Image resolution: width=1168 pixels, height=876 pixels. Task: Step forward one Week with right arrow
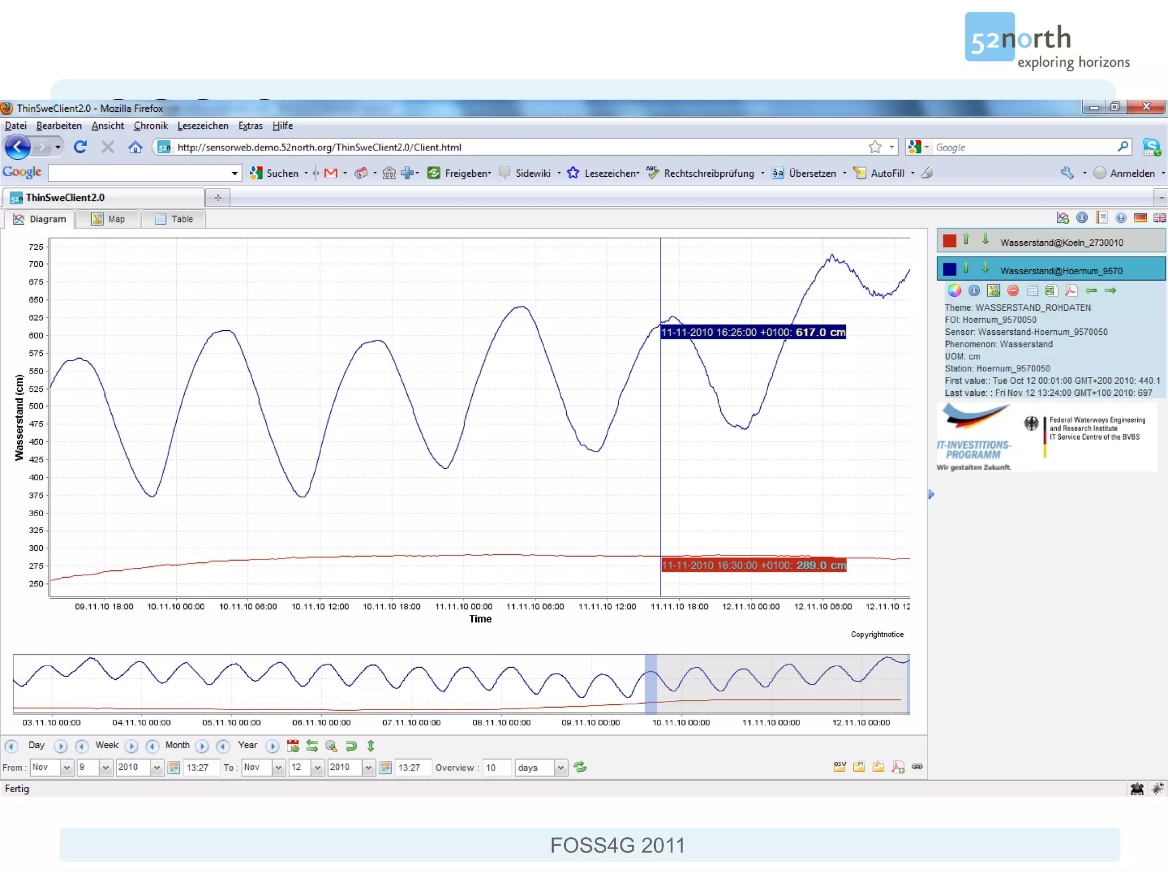coord(131,746)
